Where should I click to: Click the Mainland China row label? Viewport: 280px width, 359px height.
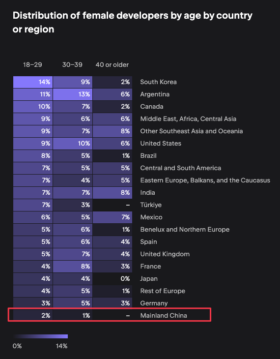[x=164, y=316]
